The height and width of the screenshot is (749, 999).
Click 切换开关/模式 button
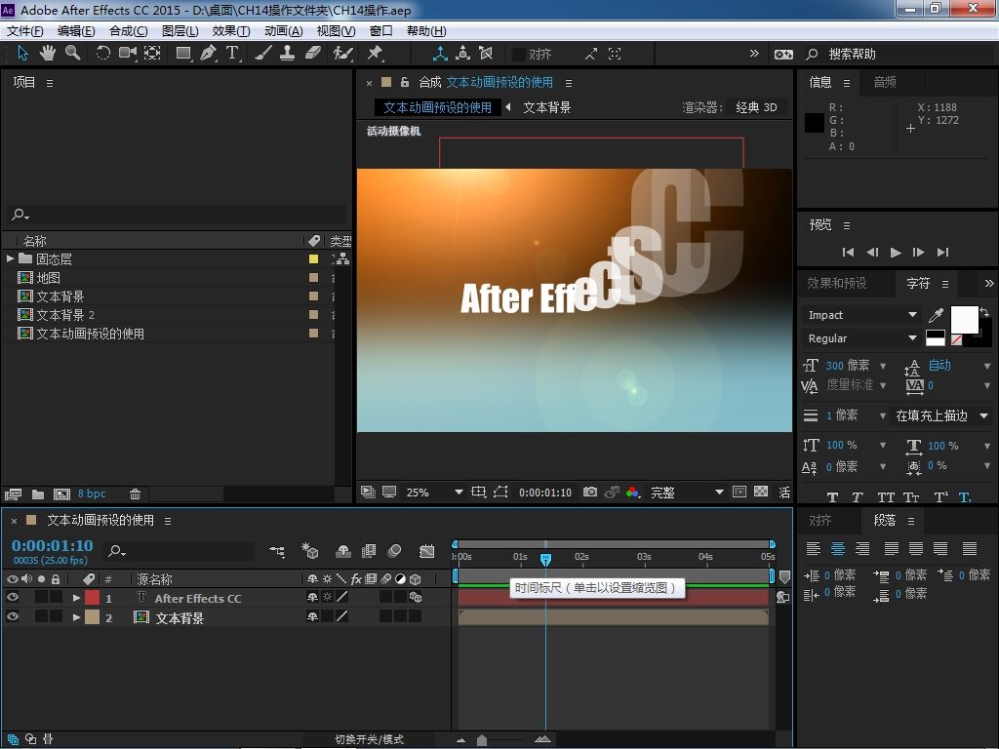[369, 739]
